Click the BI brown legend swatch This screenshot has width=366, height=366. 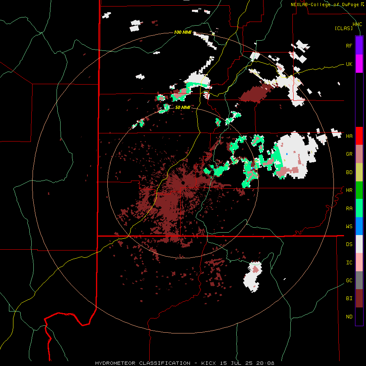coord(359,298)
